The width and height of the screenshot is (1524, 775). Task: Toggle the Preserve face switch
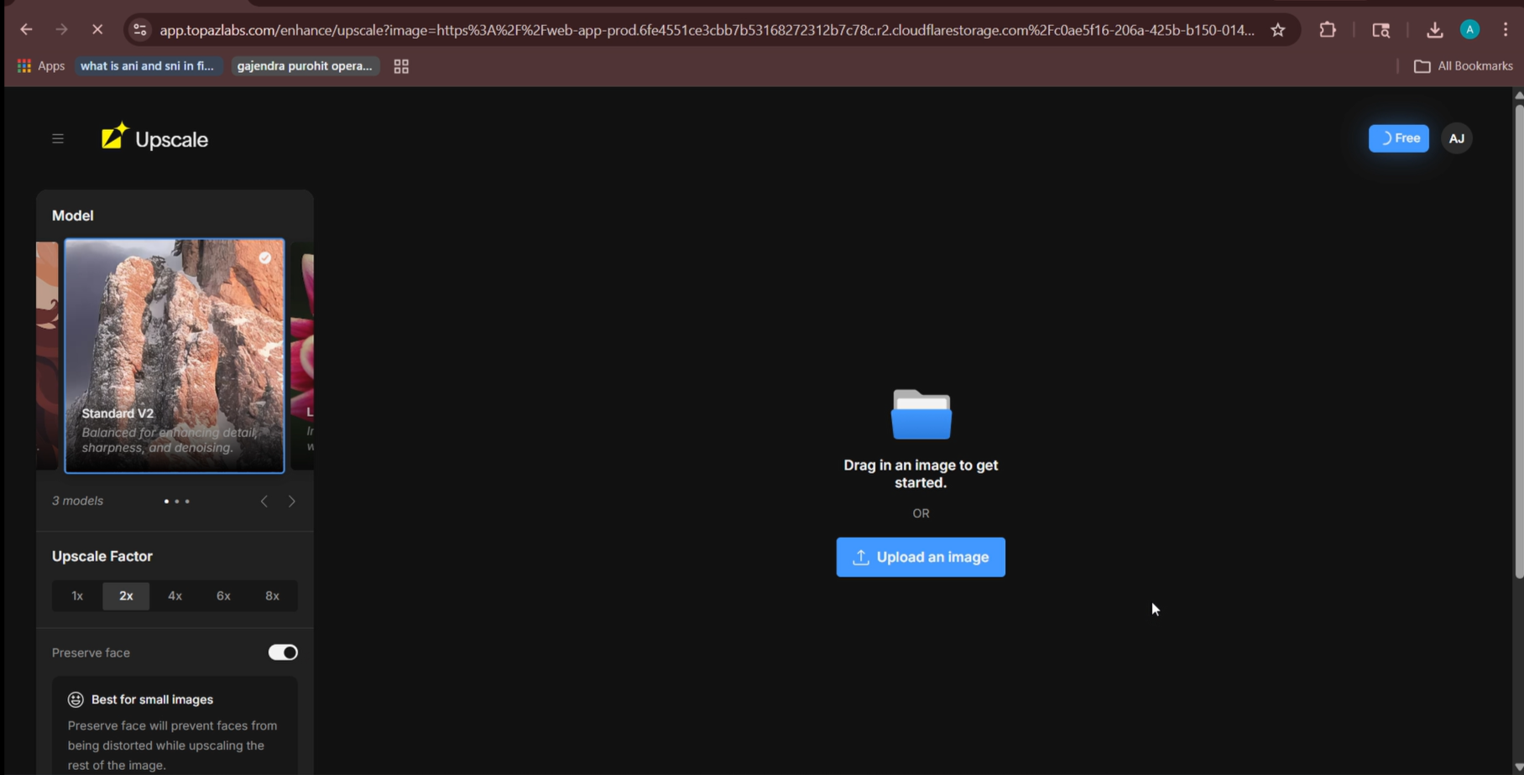(283, 653)
